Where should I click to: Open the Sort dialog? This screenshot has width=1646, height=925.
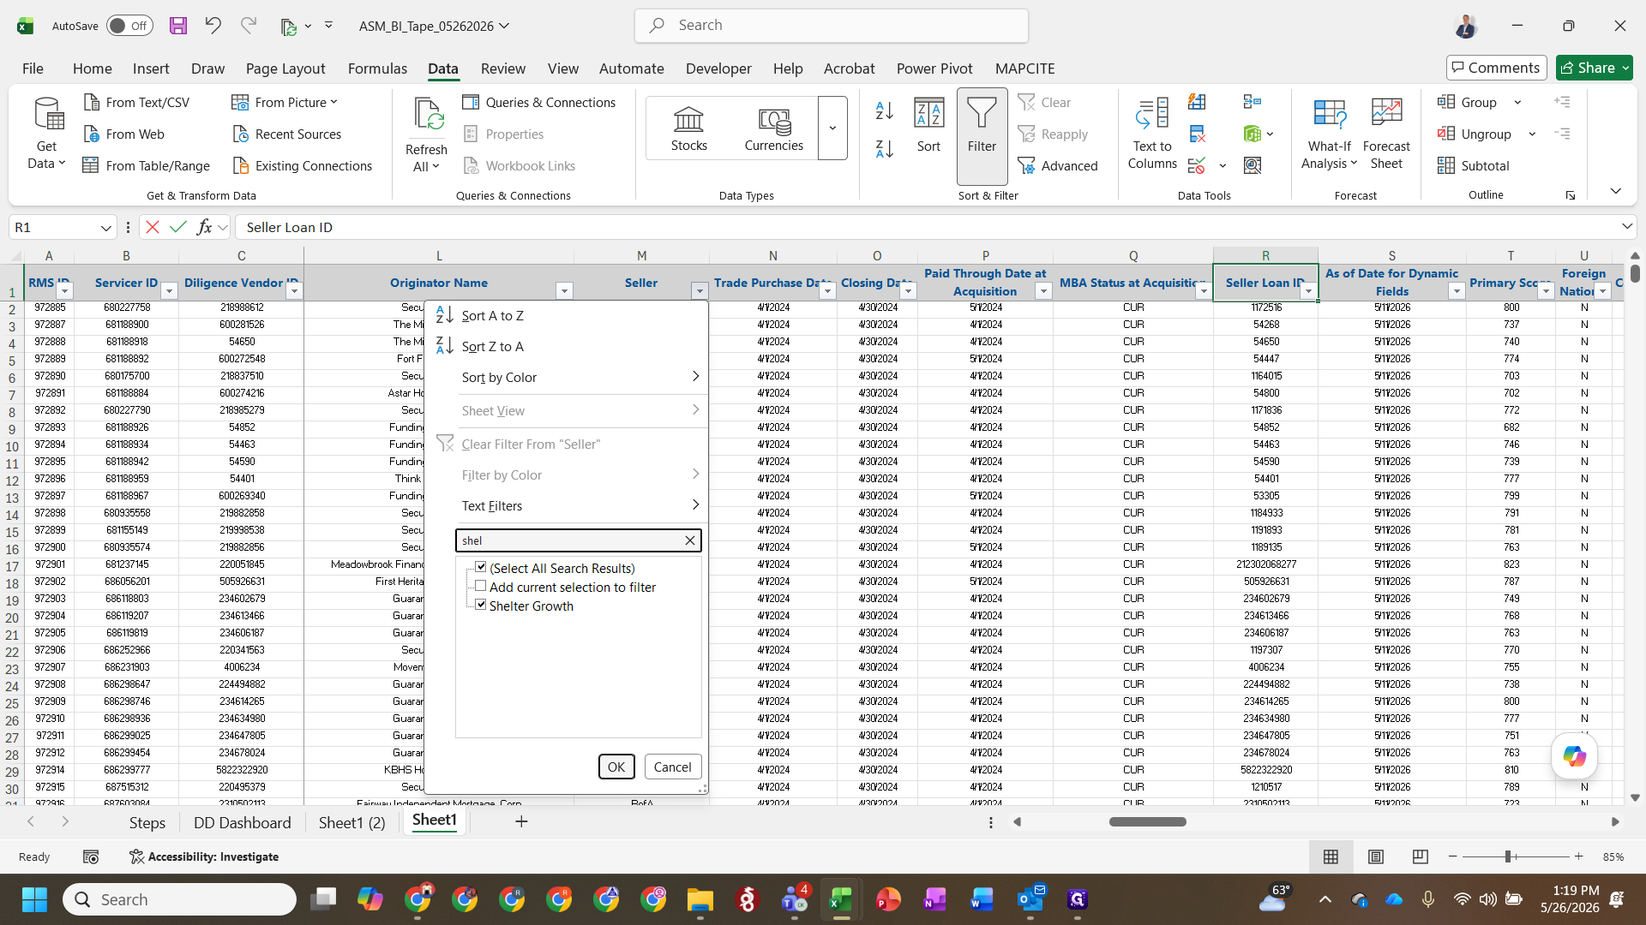pos(928,127)
